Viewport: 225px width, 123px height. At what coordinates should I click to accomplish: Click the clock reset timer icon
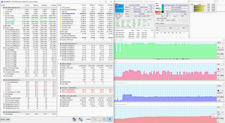(93, 120)
